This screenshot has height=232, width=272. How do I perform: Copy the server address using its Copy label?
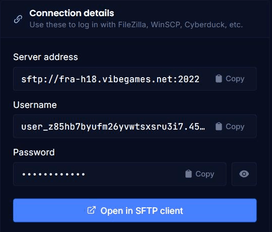click(235, 79)
